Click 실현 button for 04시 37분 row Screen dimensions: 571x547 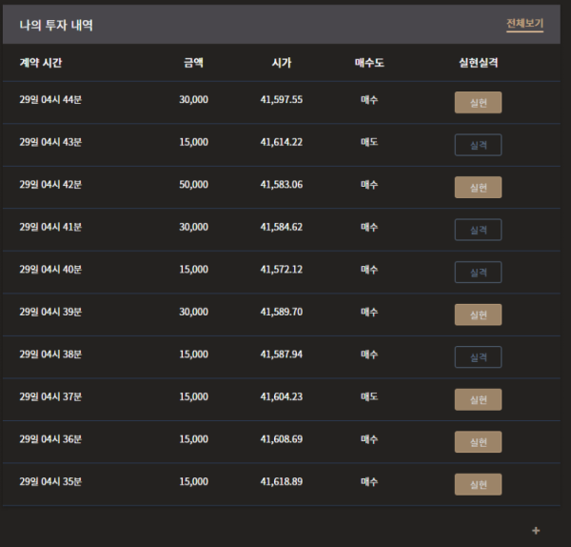click(478, 399)
